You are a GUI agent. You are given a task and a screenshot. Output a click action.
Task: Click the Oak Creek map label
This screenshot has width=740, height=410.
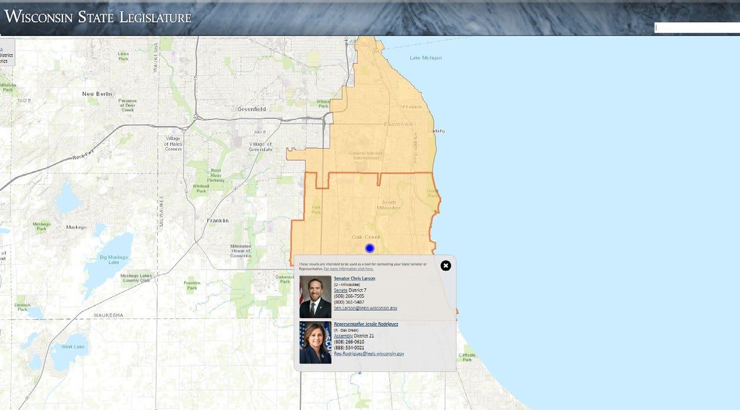tap(366, 237)
